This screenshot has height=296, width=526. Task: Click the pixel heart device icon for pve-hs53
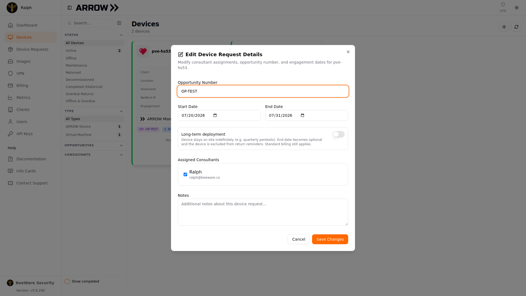point(143,51)
